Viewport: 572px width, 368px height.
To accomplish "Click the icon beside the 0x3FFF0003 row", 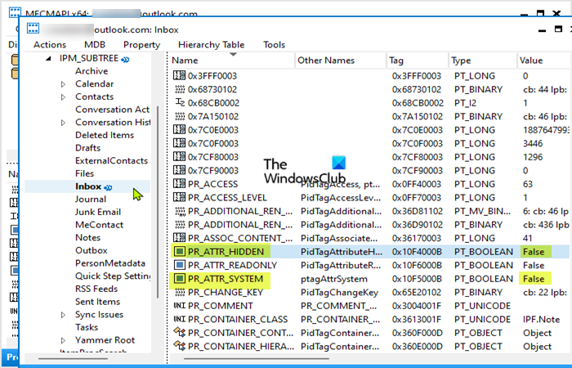I will coord(180,75).
